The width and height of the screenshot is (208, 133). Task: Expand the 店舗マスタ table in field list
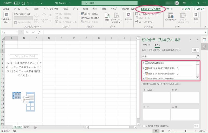(x=144, y=74)
